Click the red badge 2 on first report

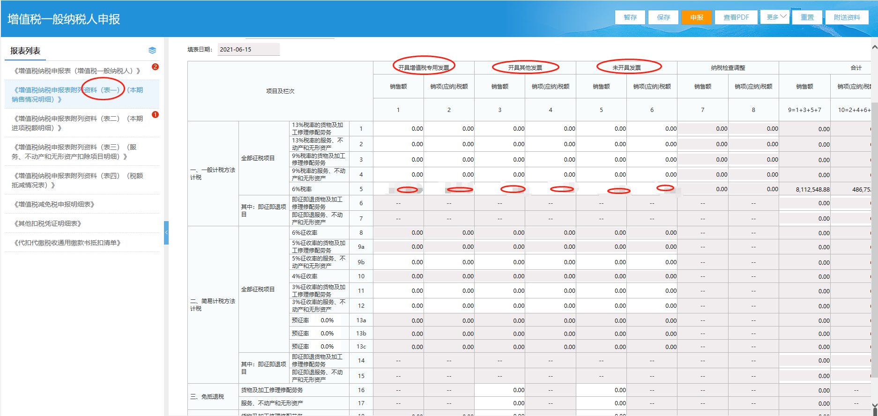pyautogui.click(x=155, y=67)
